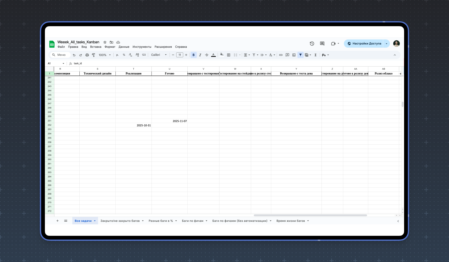This screenshot has height=262, width=449.
Task: Toggle the filter button off
Action: [300, 55]
